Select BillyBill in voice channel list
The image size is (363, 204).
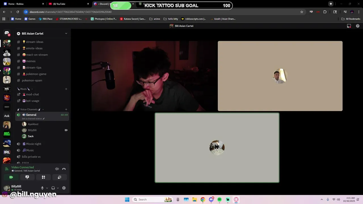click(45, 130)
